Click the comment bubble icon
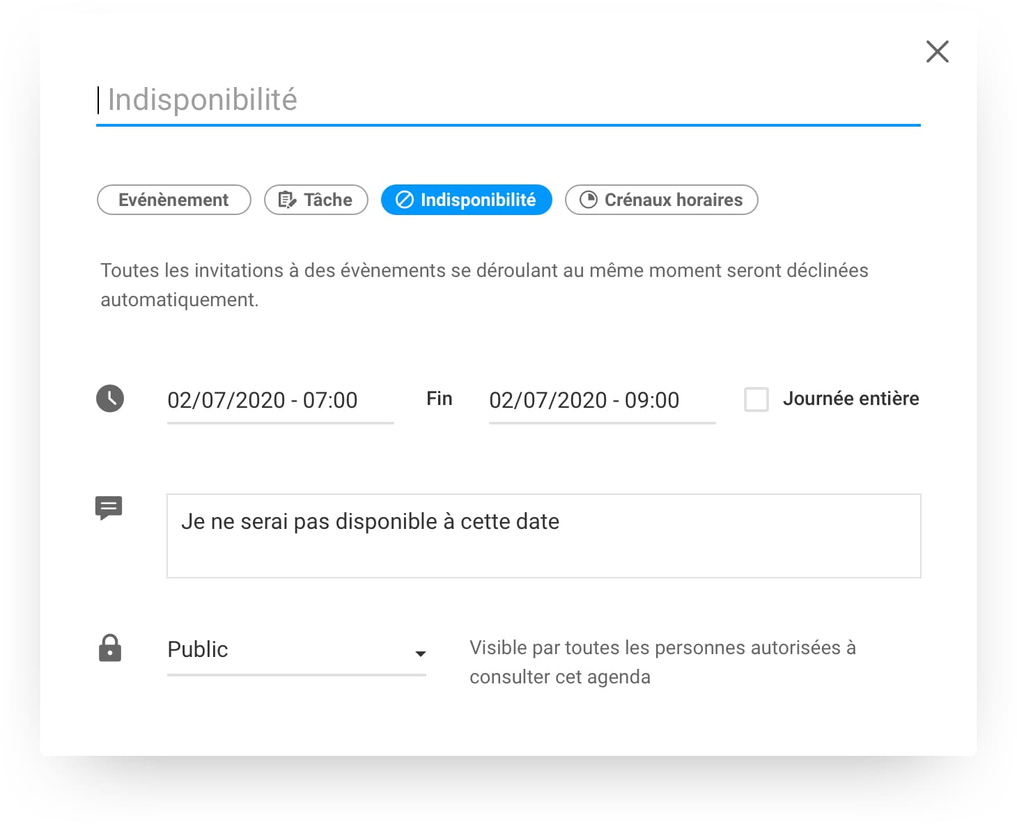 [x=109, y=508]
